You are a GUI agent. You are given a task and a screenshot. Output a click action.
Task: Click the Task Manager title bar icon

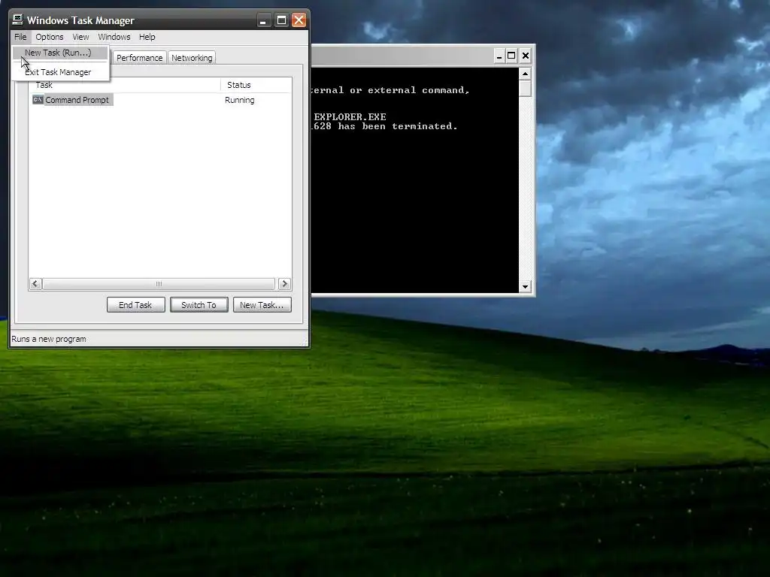pyautogui.click(x=18, y=20)
